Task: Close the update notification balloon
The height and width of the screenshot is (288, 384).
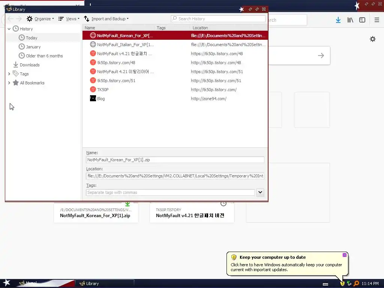Action: pyautogui.click(x=345, y=255)
